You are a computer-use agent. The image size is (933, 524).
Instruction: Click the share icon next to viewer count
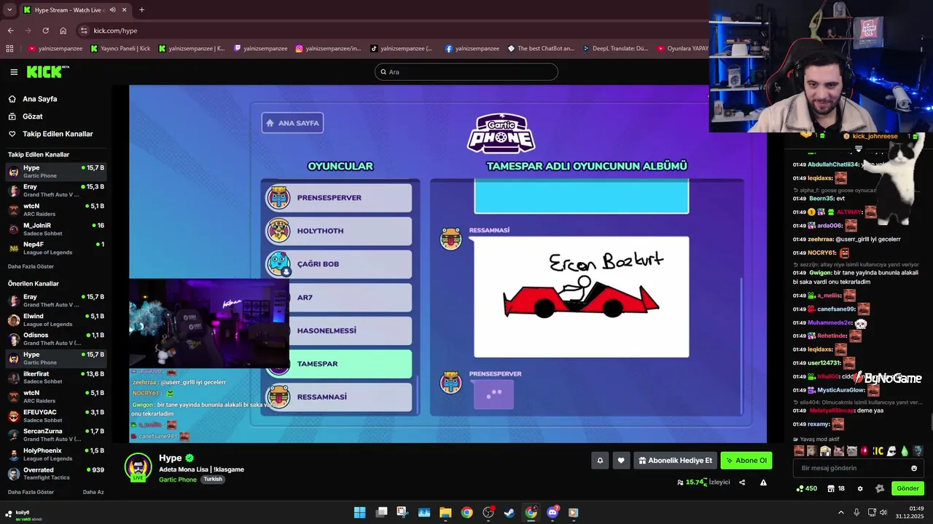click(742, 482)
